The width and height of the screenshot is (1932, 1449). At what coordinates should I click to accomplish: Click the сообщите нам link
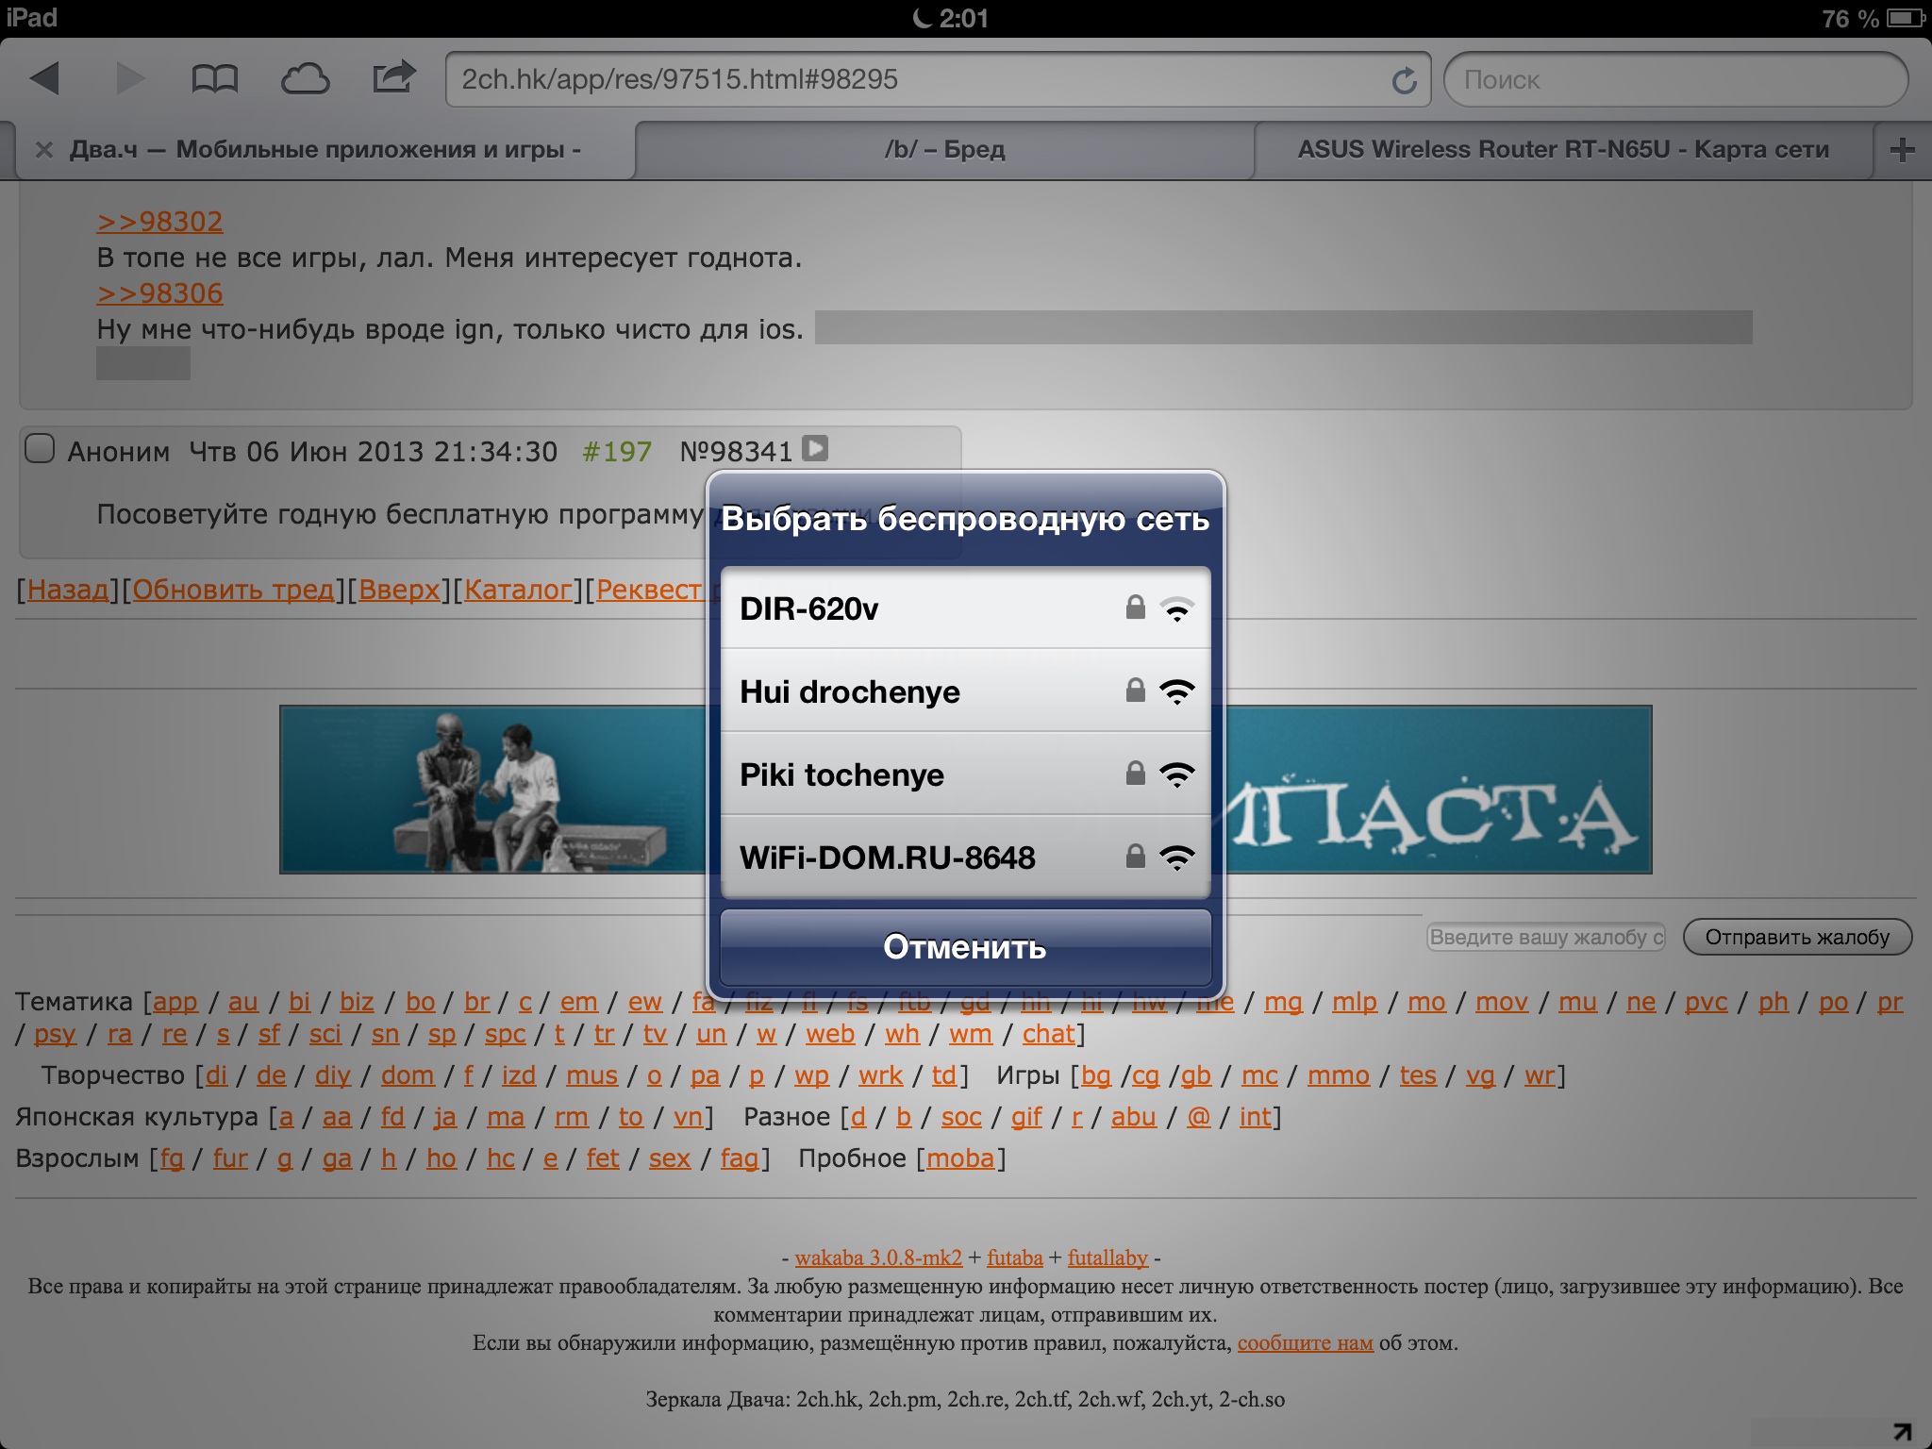pos(1306,1342)
